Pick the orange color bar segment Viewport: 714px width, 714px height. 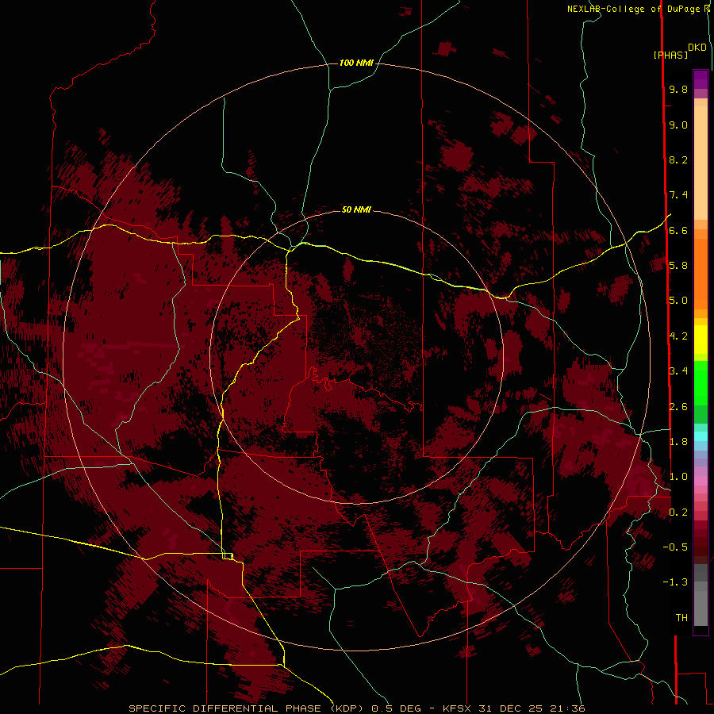[701, 274]
